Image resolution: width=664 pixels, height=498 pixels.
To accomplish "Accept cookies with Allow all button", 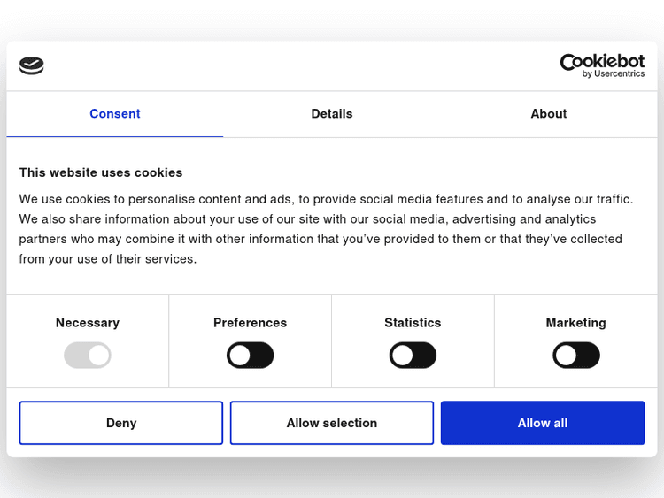I will pyautogui.click(x=543, y=423).
